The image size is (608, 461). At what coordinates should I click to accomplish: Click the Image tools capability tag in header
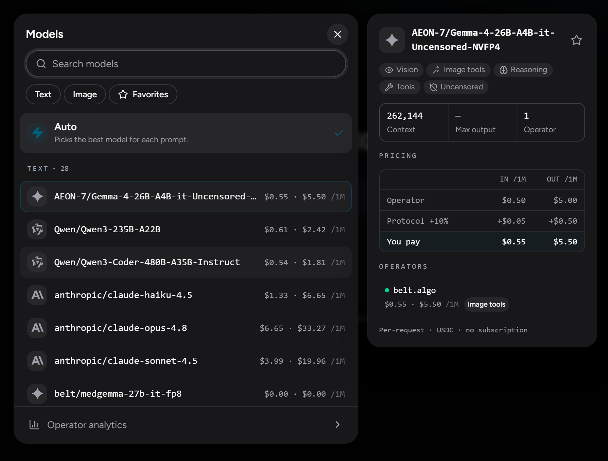pyautogui.click(x=459, y=70)
